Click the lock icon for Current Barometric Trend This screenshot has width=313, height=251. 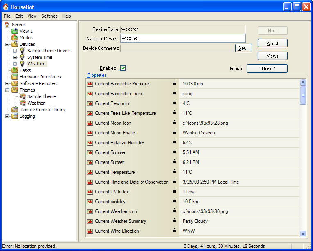tap(175, 93)
